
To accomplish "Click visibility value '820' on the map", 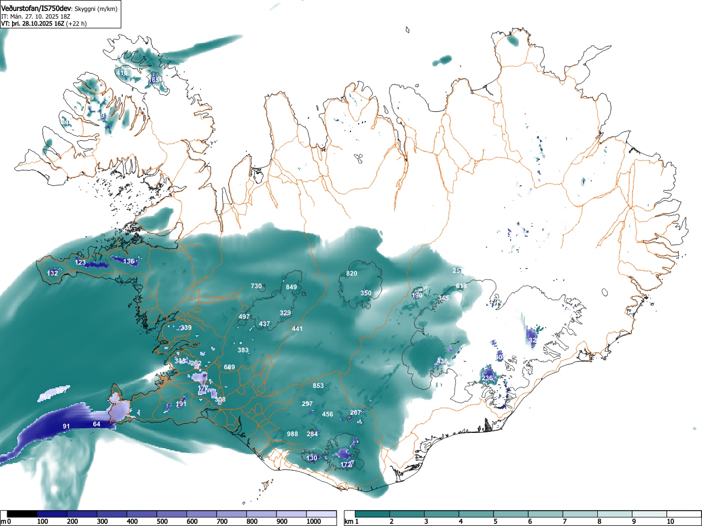I will click(352, 273).
